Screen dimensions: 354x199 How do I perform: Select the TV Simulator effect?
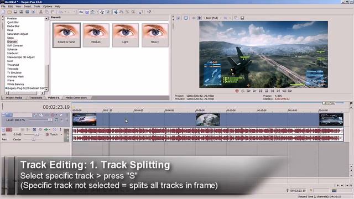click(14, 72)
